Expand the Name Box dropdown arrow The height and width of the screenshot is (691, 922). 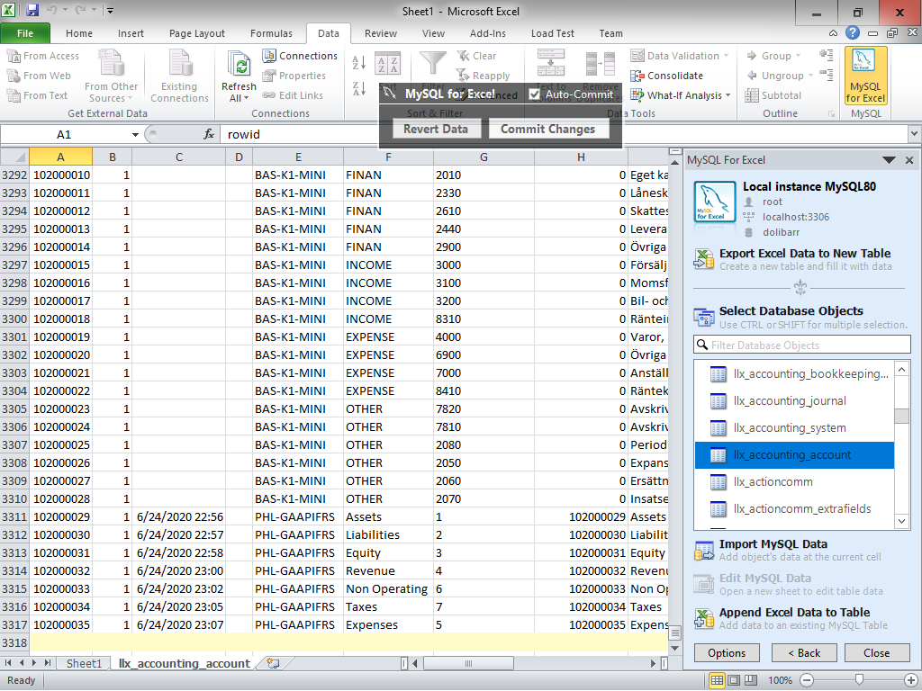[x=135, y=135]
